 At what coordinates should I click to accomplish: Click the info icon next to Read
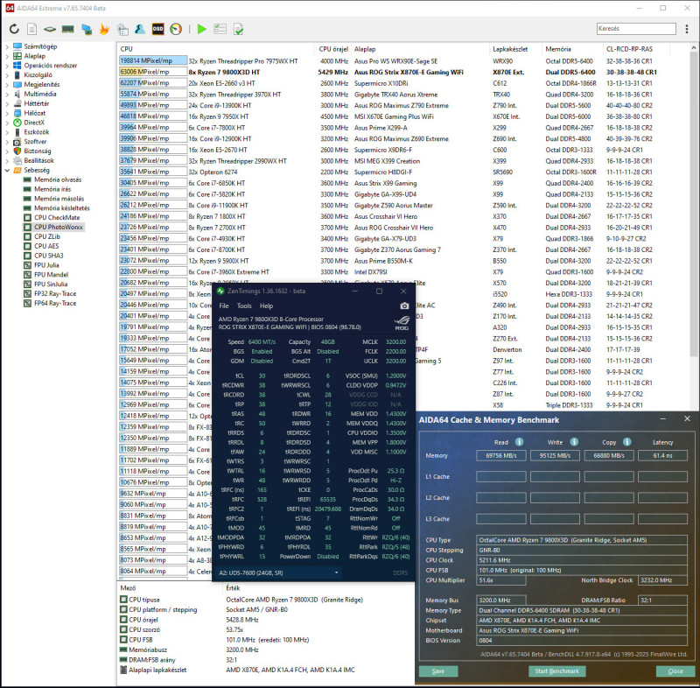coord(519,441)
